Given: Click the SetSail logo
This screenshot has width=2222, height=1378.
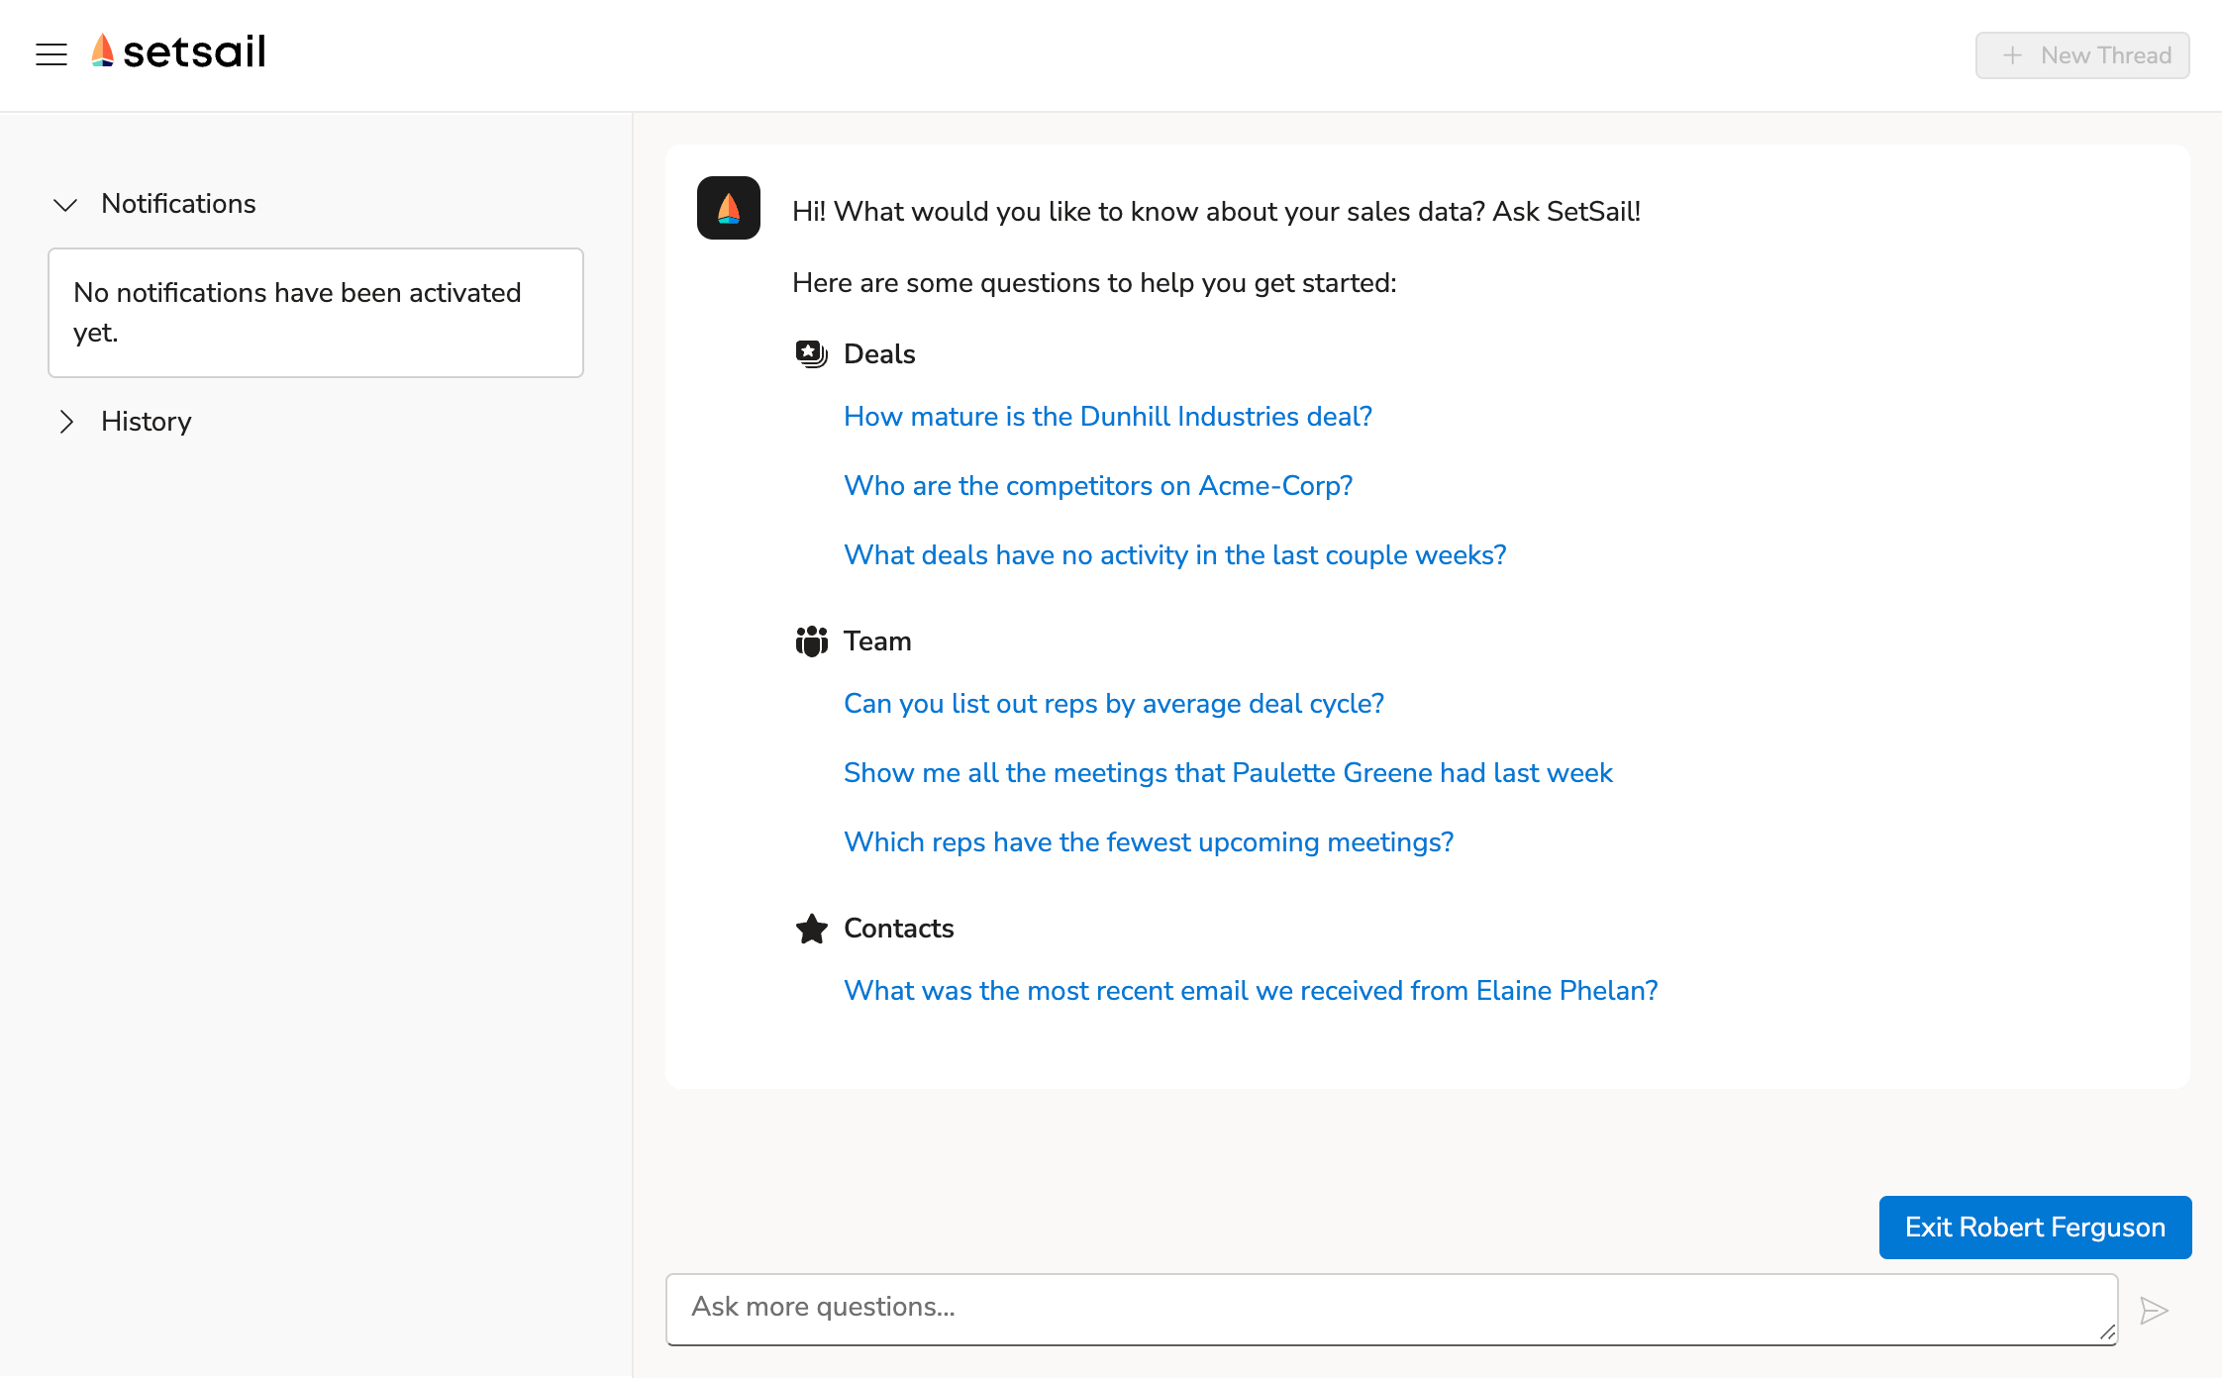Looking at the screenshot, I should (178, 51).
